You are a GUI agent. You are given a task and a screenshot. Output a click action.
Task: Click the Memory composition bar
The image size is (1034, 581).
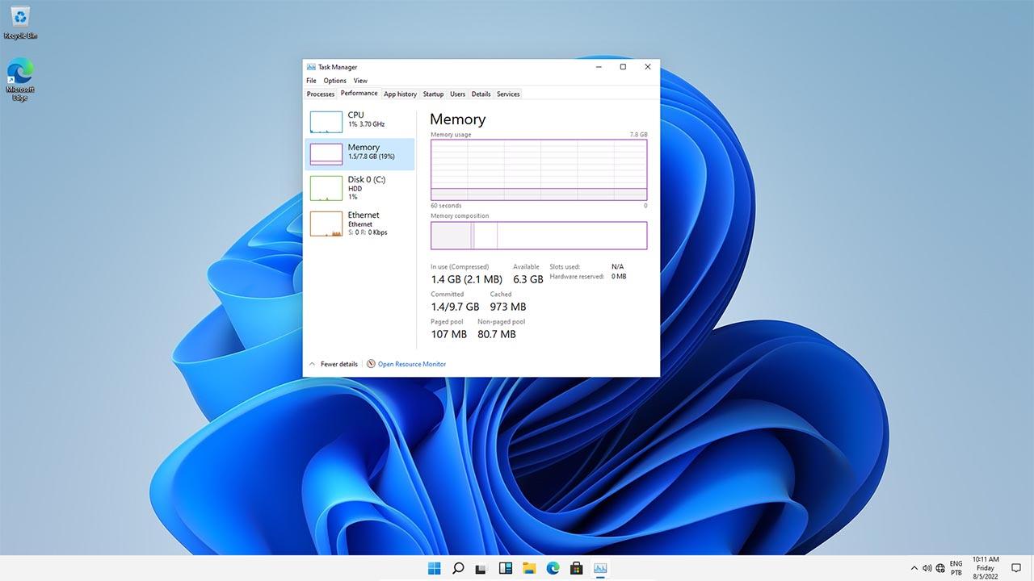pos(539,236)
